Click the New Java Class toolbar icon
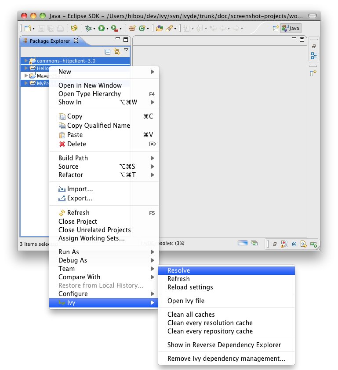The image size is (338, 370). pos(142,28)
